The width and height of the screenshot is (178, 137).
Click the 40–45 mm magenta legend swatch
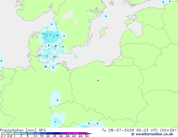click(x=76, y=133)
